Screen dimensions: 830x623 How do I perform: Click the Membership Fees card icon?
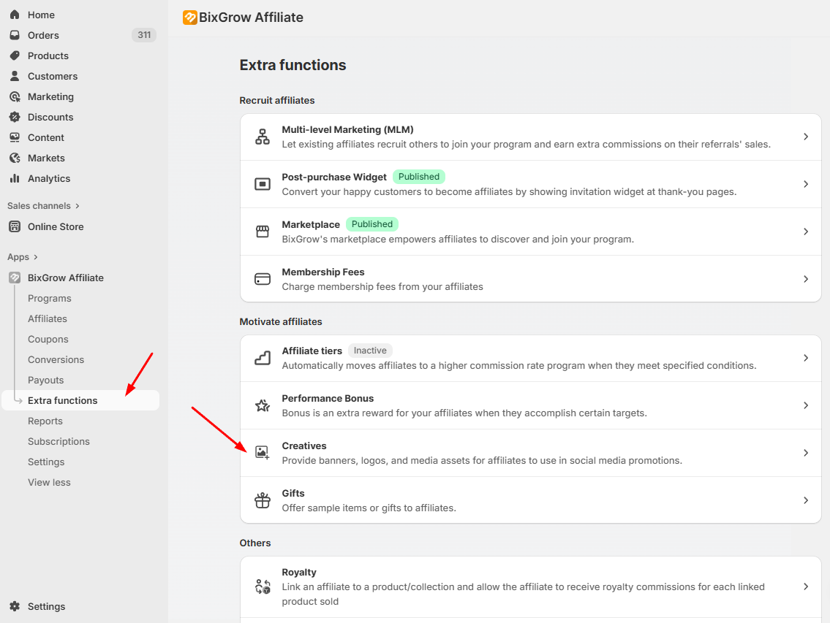tap(262, 279)
